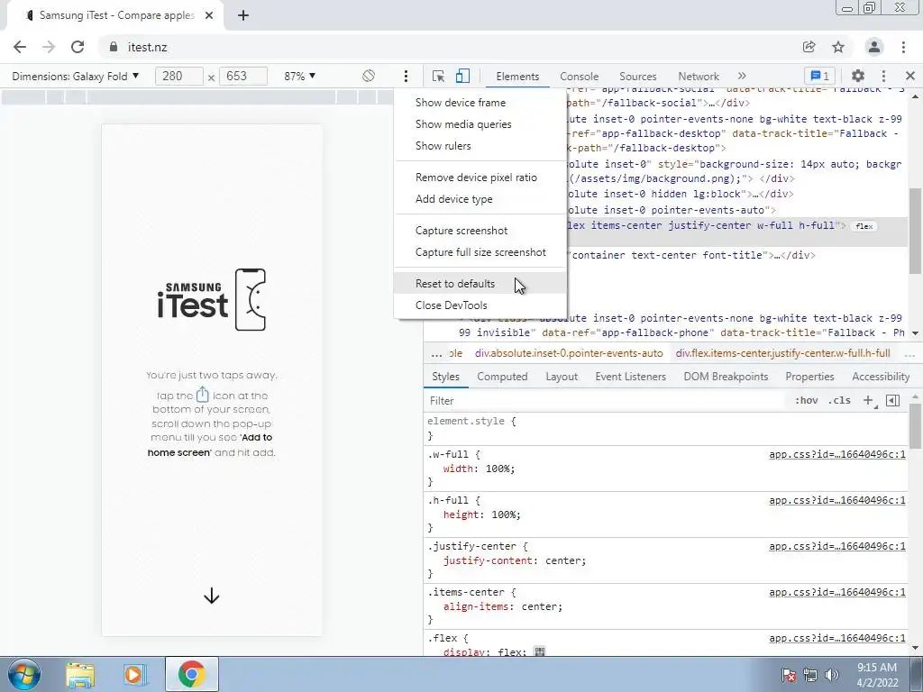Open File Explorer from the taskbar
The width and height of the screenshot is (923, 692).
[80, 675]
